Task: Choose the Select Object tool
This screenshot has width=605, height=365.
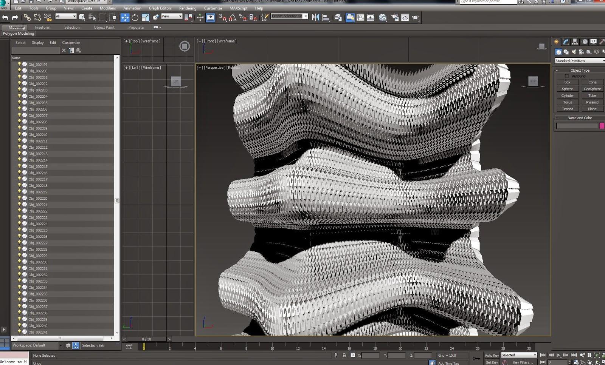Action: tap(82, 17)
